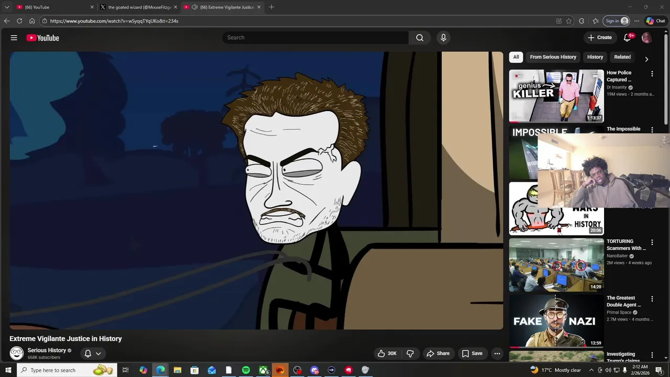Screen dimensions: 670x377
Task: Open Xbox app from taskbar
Action: coord(263,370)
